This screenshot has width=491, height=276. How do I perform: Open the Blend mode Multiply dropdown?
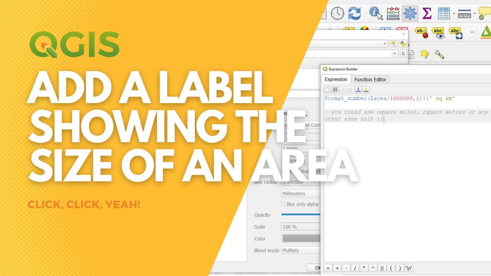[x=301, y=250]
